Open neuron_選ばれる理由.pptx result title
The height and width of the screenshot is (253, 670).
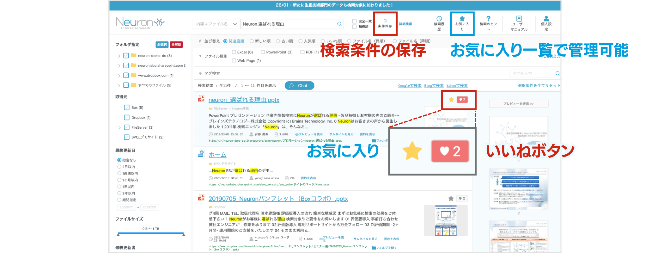click(x=244, y=100)
